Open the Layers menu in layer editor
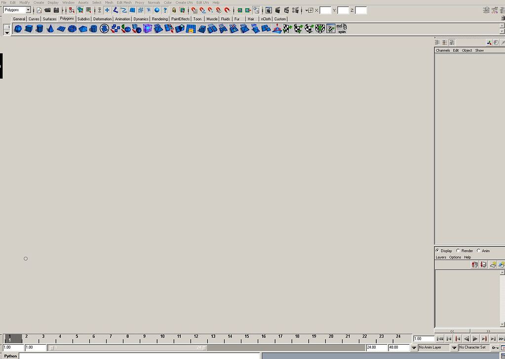 (x=441, y=257)
